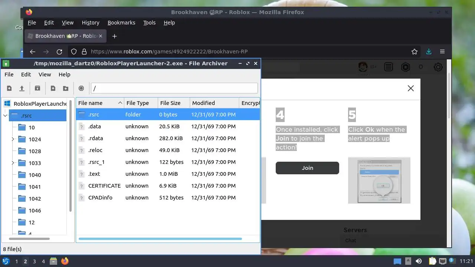Select the CERTIFICATE file row
Screen dimensions: 475x267
(168, 186)
